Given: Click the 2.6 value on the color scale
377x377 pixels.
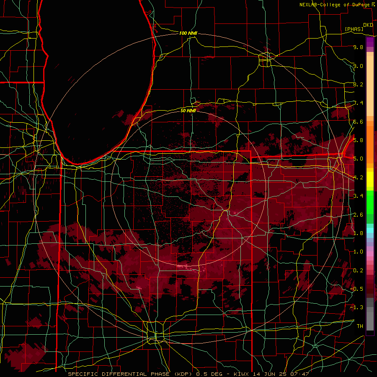Looking at the screenshot, I should point(358,214).
